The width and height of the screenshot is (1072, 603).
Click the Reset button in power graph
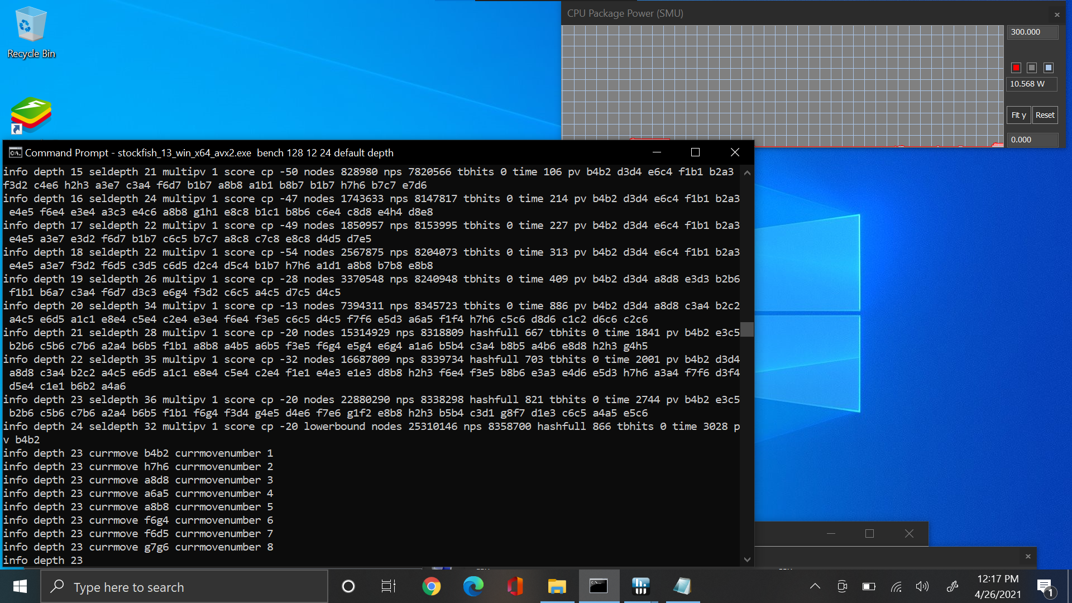1045,115
